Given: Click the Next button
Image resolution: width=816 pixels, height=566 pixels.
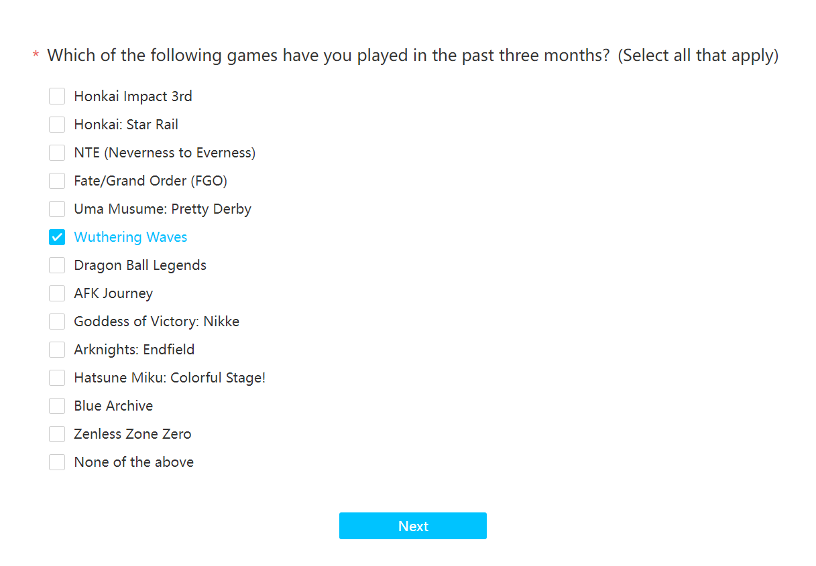Looking at the screenshot, I should [x=413, y=526].
